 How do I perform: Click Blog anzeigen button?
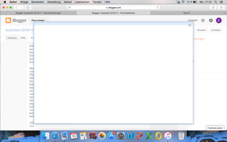(x=38, y=20)
